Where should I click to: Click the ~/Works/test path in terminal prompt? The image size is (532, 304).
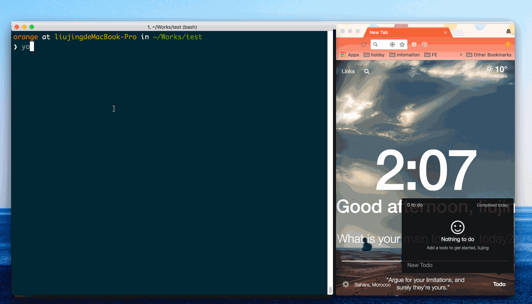tap(177, 37)
